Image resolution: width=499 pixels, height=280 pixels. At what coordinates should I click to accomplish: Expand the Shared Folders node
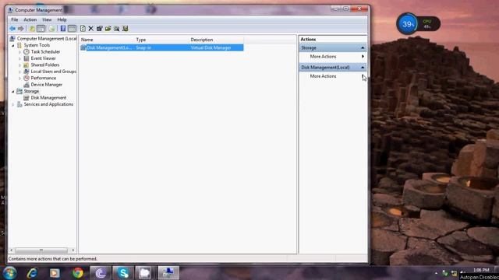[19, 65]
